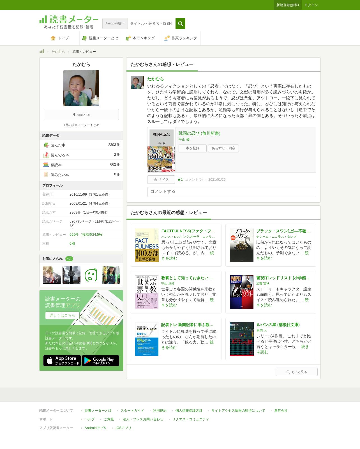
Task: Click the green search magnifier button
Action: click(180, 24)
